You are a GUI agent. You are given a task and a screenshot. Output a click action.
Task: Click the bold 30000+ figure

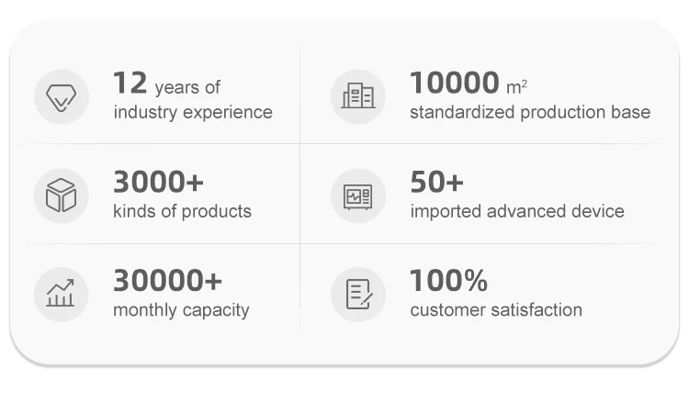[x=167, y=281]
